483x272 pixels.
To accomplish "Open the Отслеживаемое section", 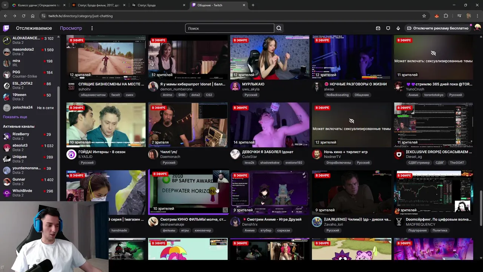I will [x=34, y=28].
